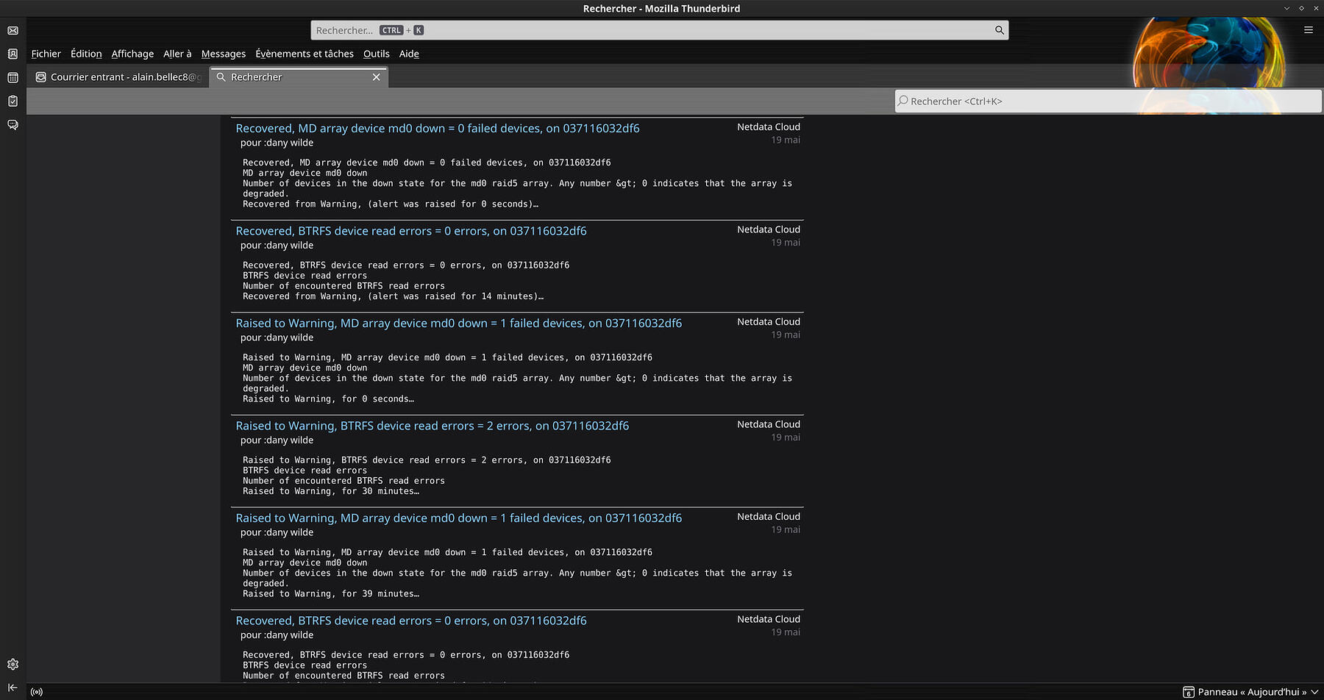Open first 'Recovered, MD array device md0 down' message
1324x700 pixels.
click(x=438, y=128)
